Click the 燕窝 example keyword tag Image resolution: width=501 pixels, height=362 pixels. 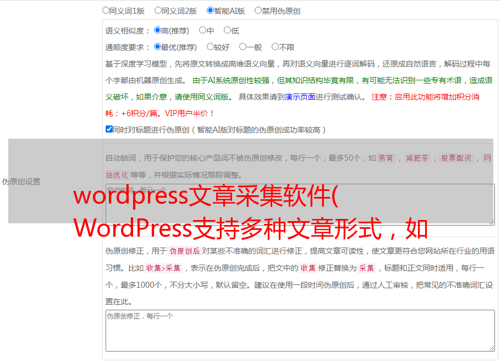tap(386, 158)
